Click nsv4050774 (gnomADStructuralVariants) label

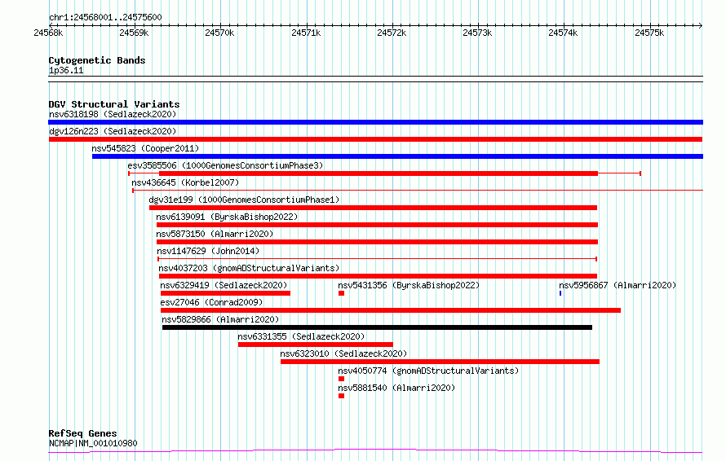tap(428, 371)
